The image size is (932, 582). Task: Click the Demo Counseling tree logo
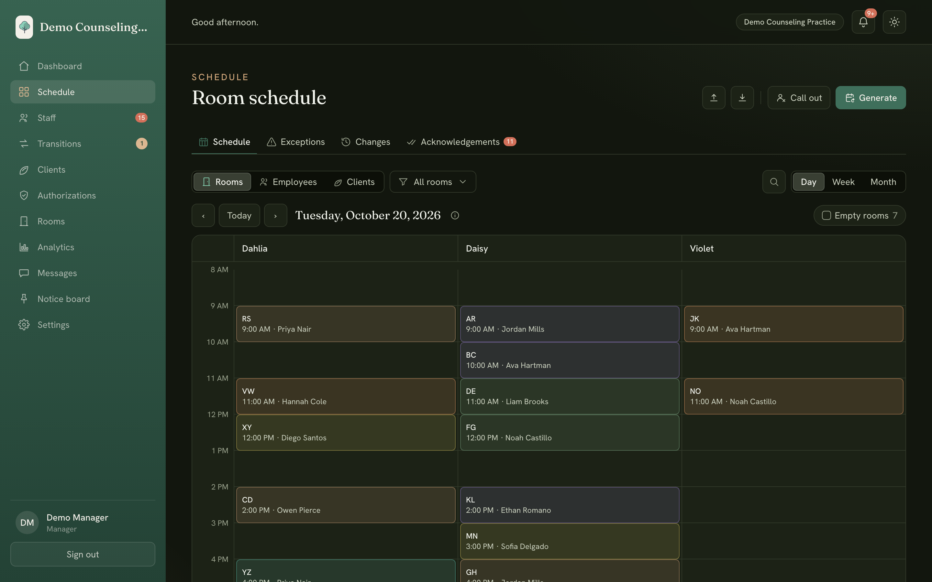tap(24, 27)
